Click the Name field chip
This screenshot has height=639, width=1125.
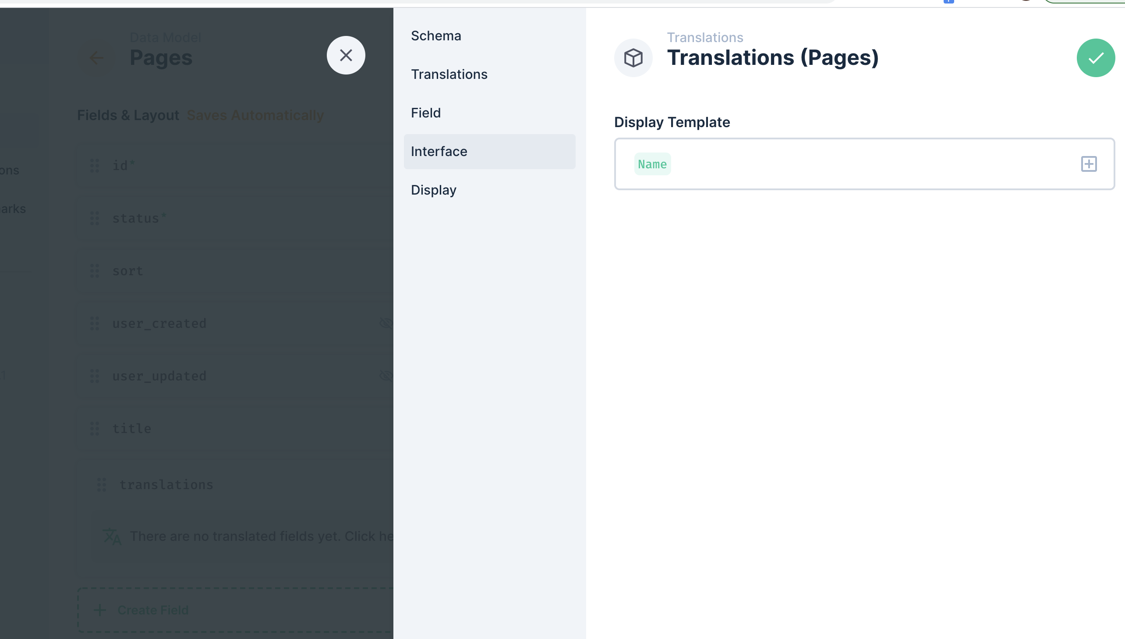point(652,164)
